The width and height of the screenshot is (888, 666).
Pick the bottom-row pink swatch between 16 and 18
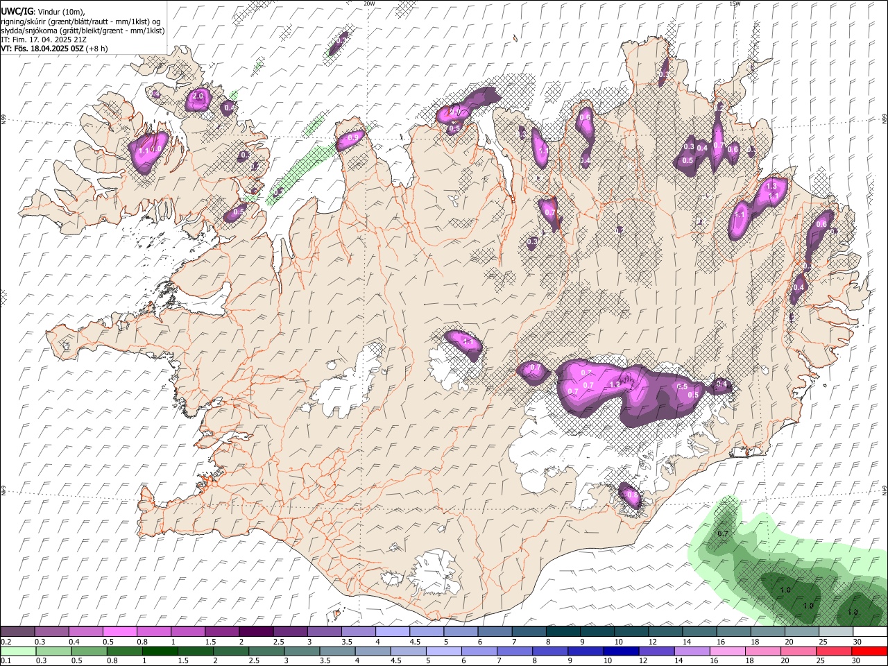coord(727,651)
